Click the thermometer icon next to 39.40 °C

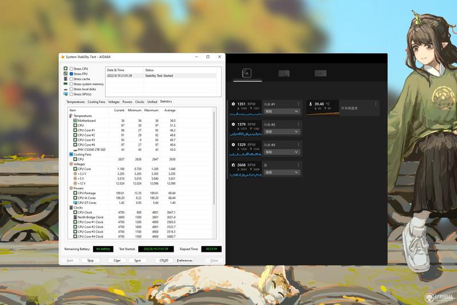[310, 104]
